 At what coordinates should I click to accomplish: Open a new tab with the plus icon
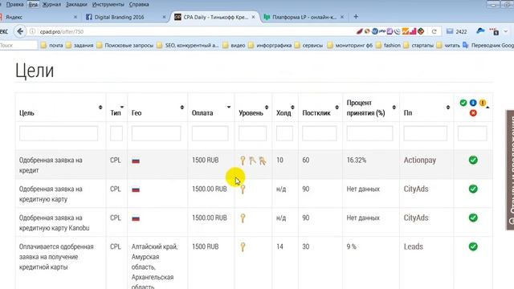point(356,16)
